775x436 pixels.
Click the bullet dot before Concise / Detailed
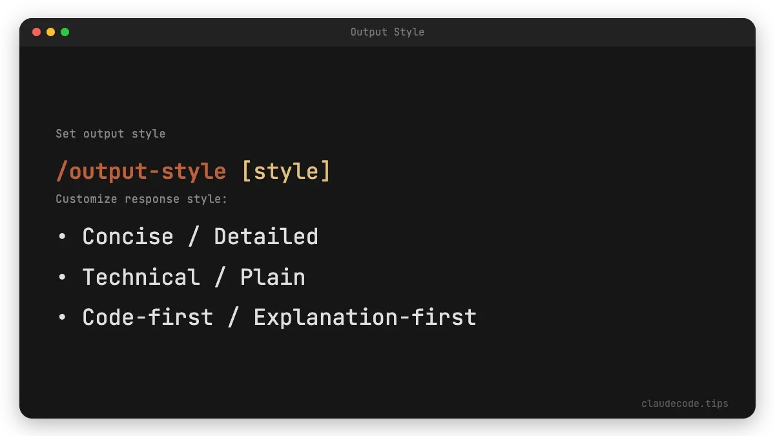pos(62,236)
